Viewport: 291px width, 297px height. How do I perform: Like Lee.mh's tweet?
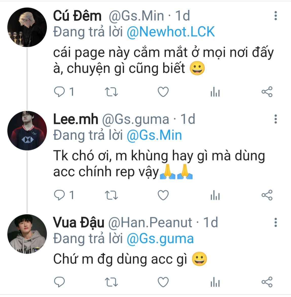(x=163, y=195)
